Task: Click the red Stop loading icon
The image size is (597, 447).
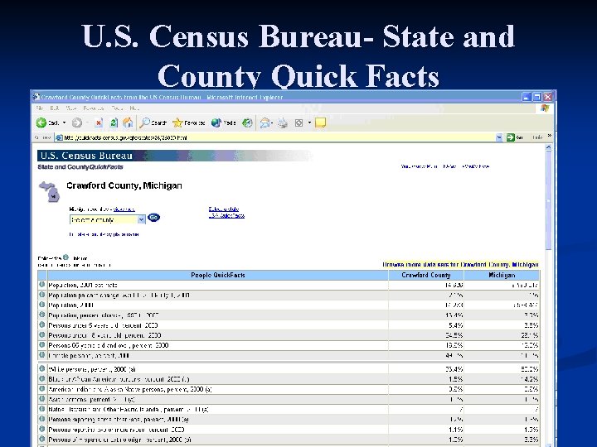Action: pos(99,123)
